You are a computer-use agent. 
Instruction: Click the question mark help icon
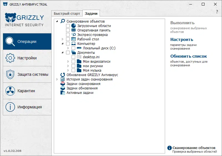click(217, 12)
